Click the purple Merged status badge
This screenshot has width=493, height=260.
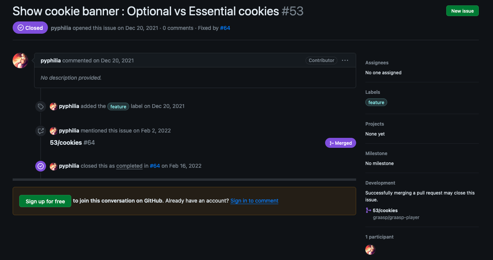pyautogui.click(x=340, y=143)
